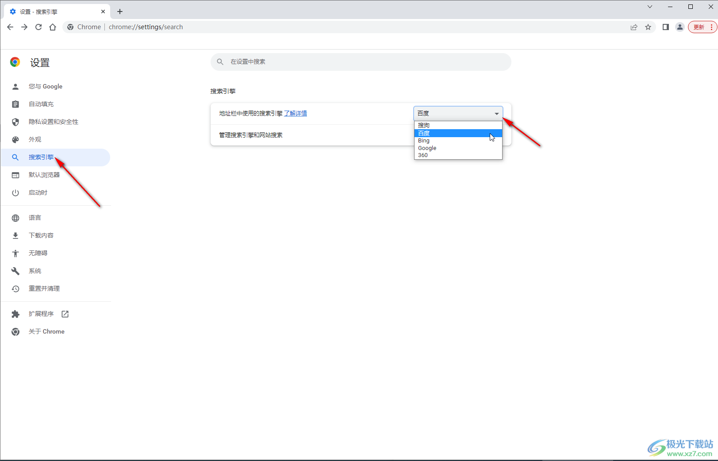The height and width of the screenshot is (461, 718).
Task: Click the browser address bar URL
Action: [x=146, y=27]
